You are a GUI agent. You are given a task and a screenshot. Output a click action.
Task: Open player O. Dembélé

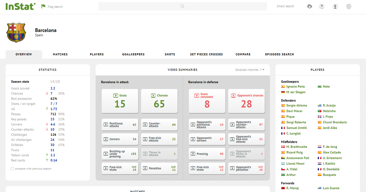coord(331,169)
